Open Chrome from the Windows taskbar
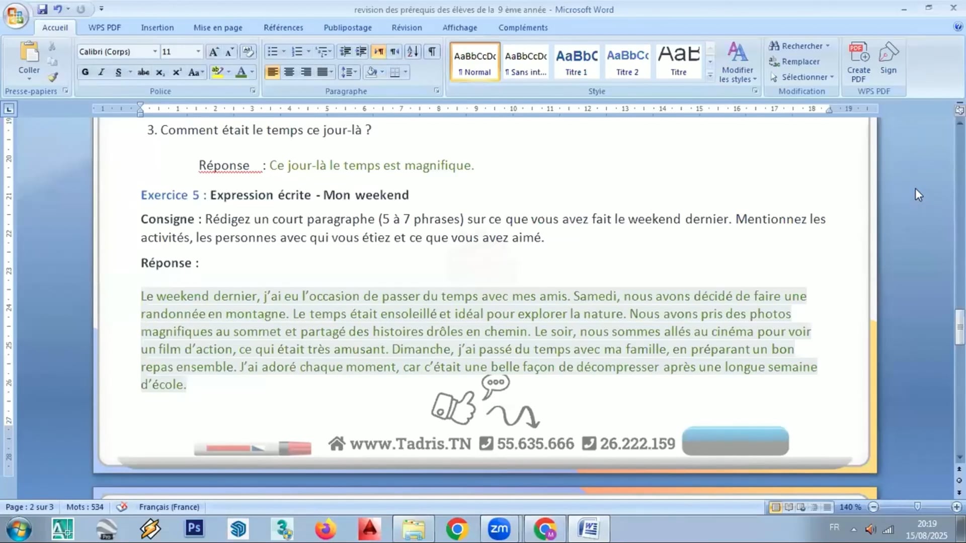966x543 pixels. click(x=457, y=529)
